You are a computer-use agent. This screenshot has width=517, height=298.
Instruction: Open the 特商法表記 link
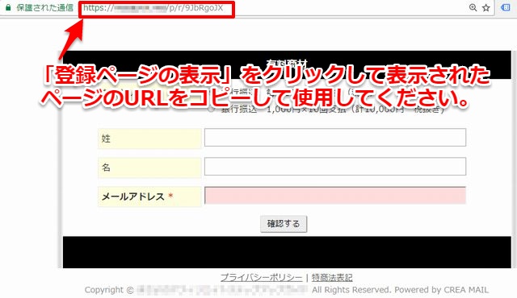(x=332, y=278)
